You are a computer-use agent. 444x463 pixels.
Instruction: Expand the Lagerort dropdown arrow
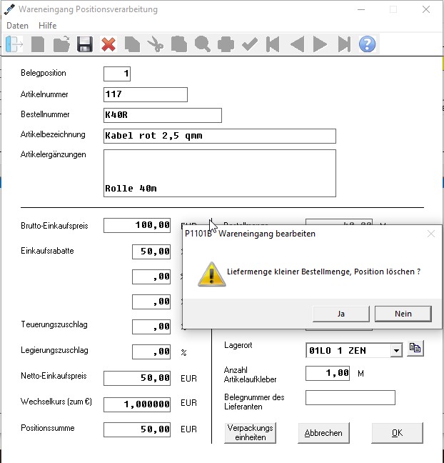pyautogui.click(x=396, y=351)
